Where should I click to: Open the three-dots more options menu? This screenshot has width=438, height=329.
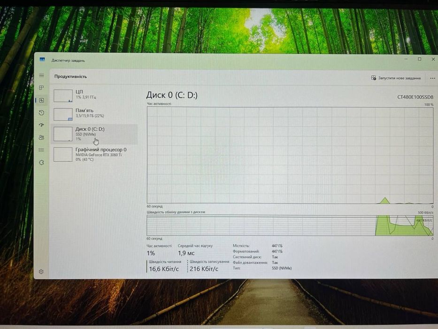[432, 78]
